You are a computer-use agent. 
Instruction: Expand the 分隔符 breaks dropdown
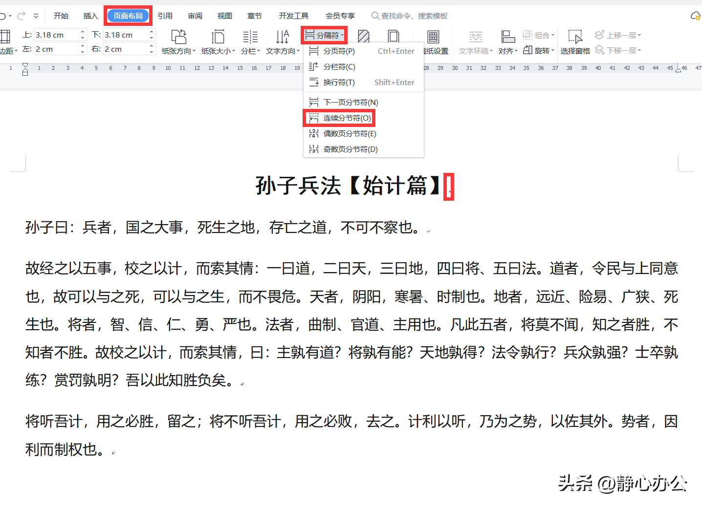coord(324,35)
